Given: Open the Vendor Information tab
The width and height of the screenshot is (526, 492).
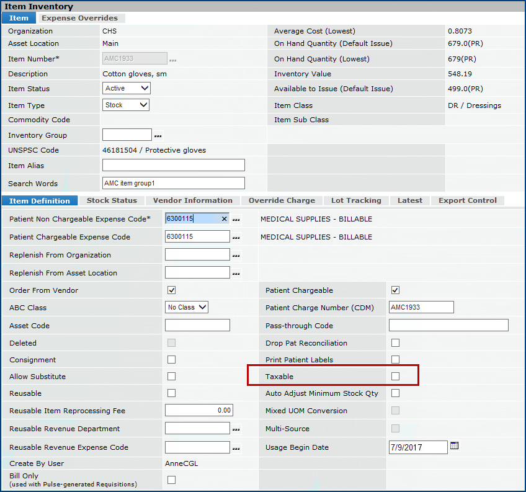Looking at the screenshot, I should click(x=192, y=200).
